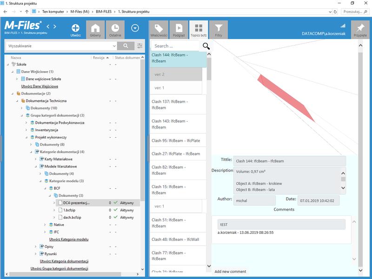Viewport: 372px width, 279px height.
Task: Open advanced search options icon
Action: (139, 46)
